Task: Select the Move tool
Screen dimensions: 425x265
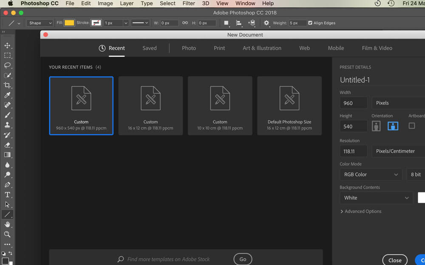Action: point(7,45)
